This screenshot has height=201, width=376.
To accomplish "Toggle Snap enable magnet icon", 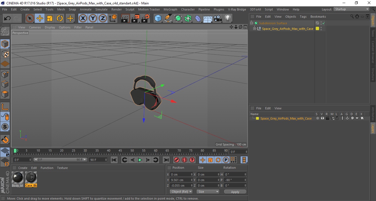I will 5,139.
